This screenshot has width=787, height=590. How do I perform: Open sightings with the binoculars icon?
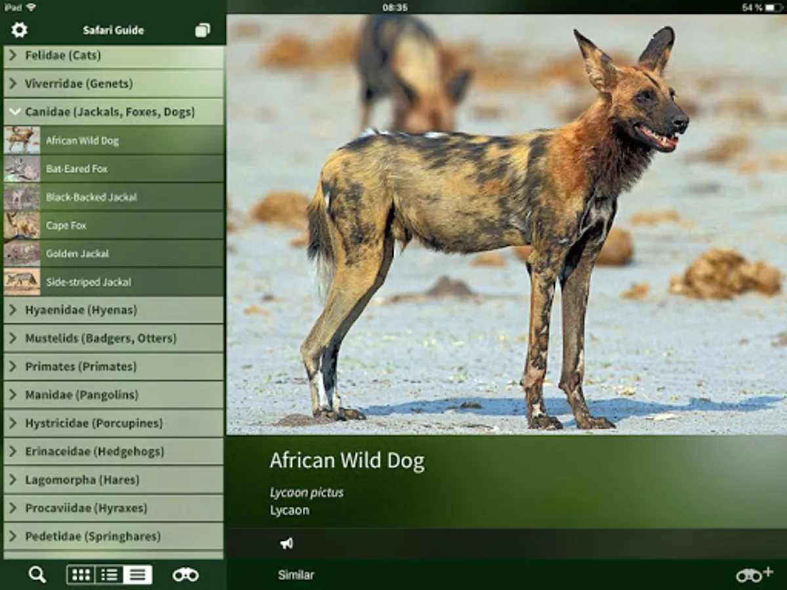click(x=186, y=575)
